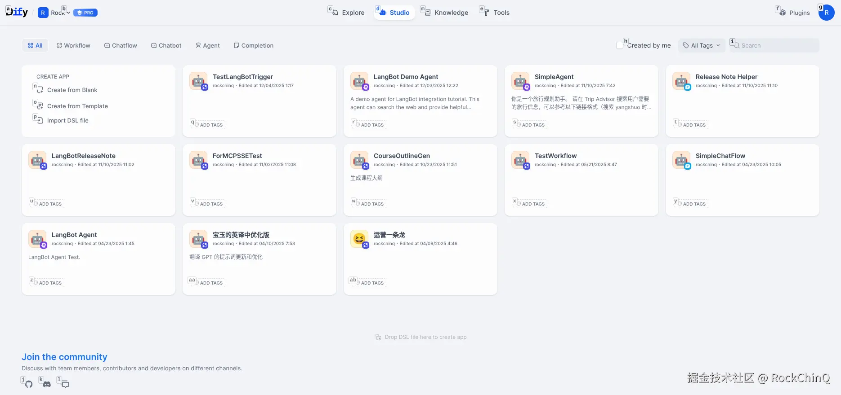Filter apps by Completion type
Image resolution: width=841 pixels, height=395 pixels.
pyautogui.click(x=254, y=45)
